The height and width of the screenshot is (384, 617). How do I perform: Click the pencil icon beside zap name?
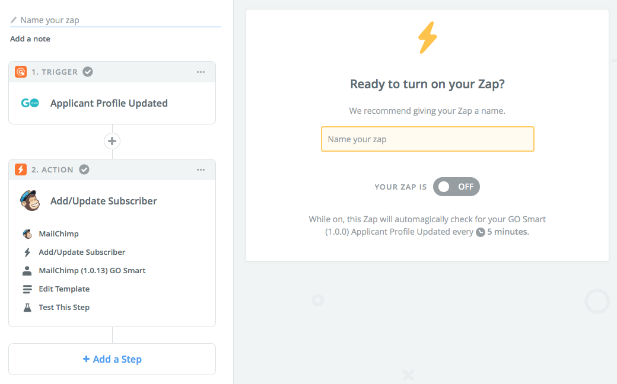(14, 20)
